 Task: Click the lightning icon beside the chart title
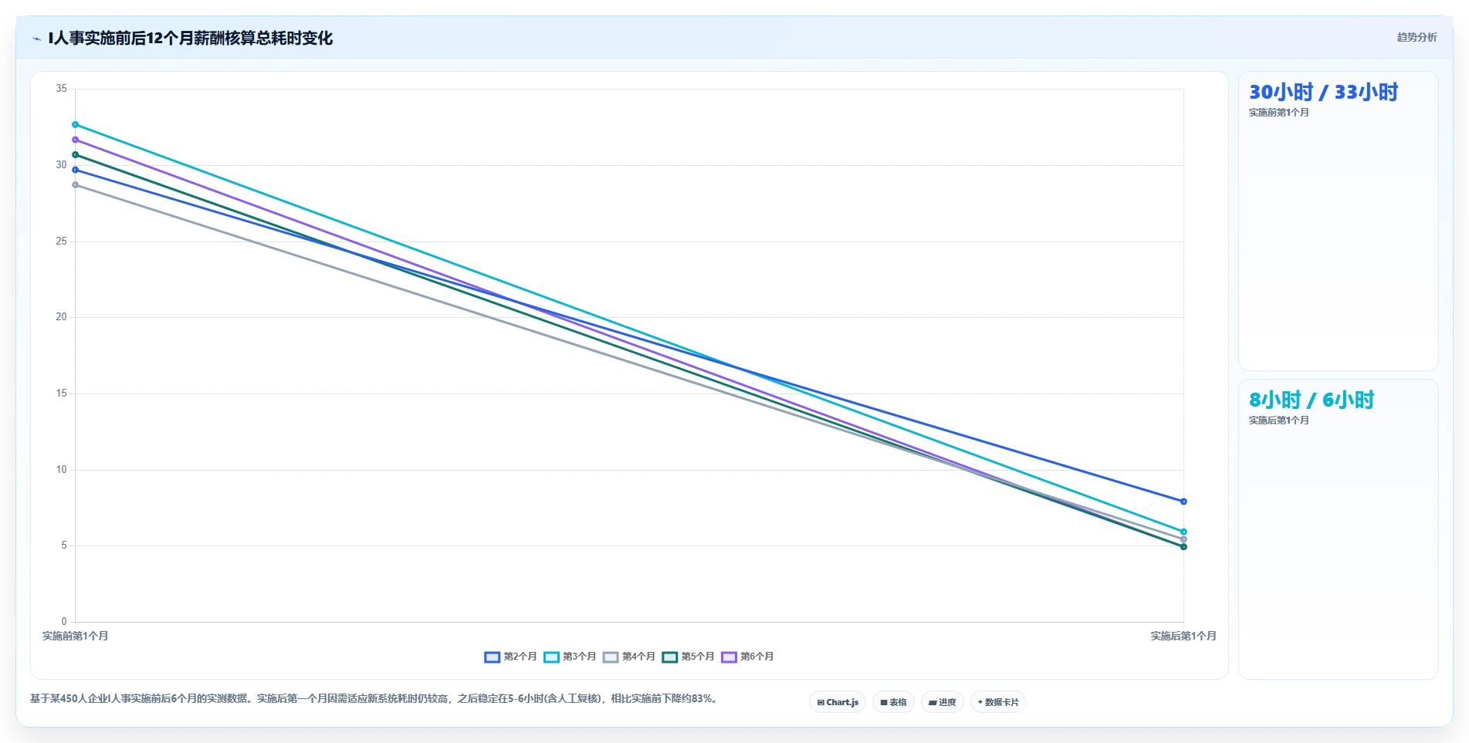click(x=36, y=39)
